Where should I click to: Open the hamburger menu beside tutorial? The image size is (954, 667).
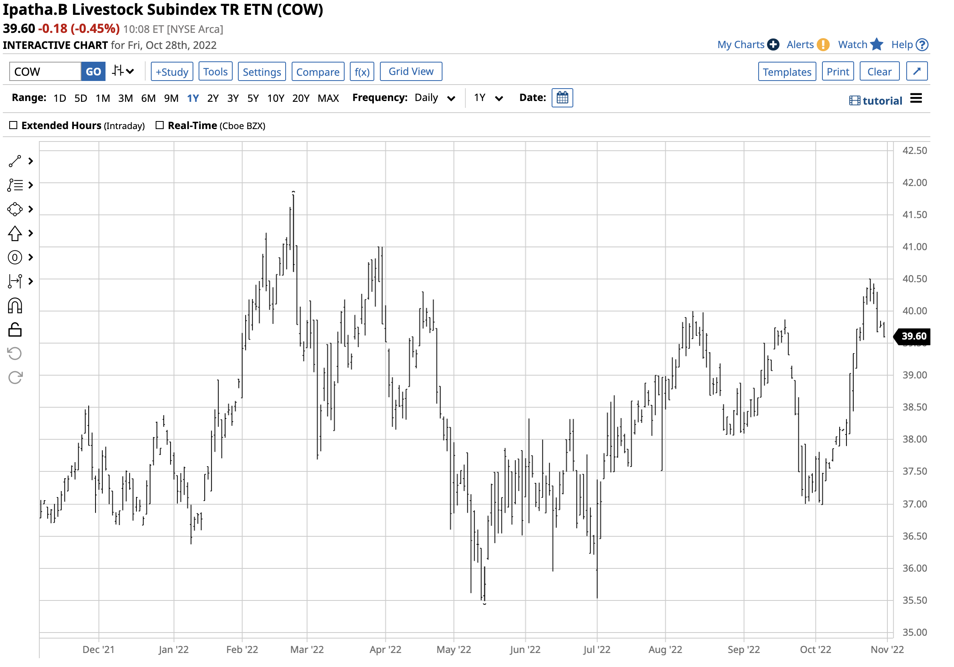[x=916, y=99]
